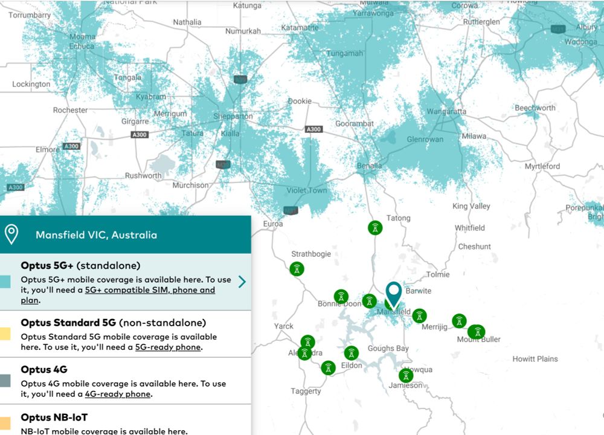Screen dimensions: 604x435
Task: Click the Myrtleford town label
Action: [x=542, y=166]
